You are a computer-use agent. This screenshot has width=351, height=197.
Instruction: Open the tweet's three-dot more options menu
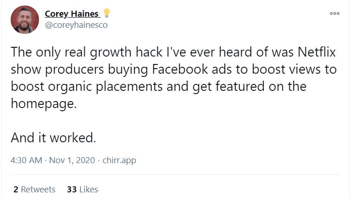point(334,14)
